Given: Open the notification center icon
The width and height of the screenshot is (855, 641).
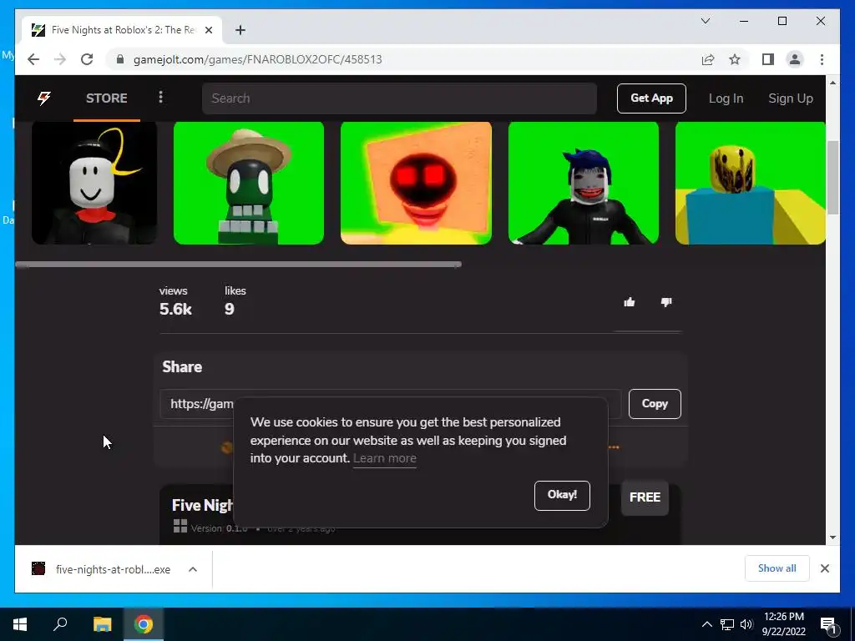Looking at the screenshot, I should [829, 624].
